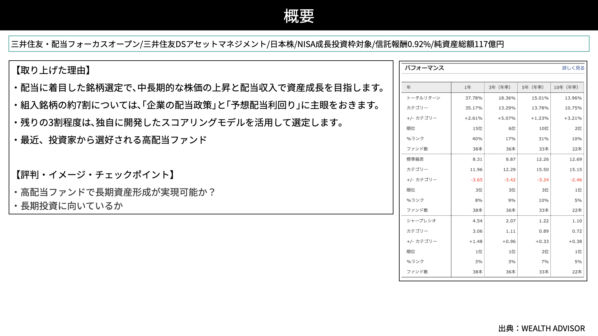The height and width of the screenshot is (336, 598).
Task: Click the シャープレシオ row label
Action: 421,221
